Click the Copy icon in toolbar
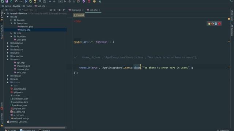 31,1
